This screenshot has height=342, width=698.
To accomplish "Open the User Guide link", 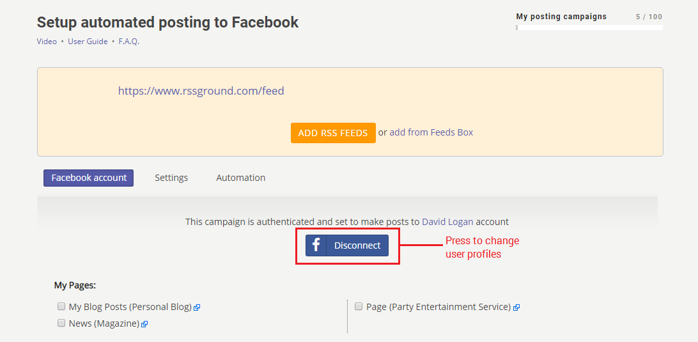I will (x=88, y=42).
